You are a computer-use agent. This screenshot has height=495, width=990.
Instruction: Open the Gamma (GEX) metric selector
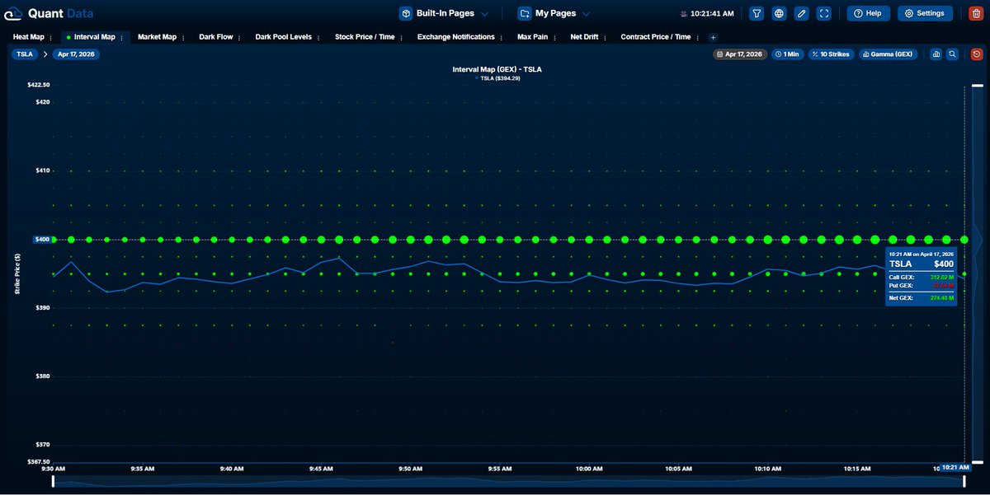[x=888, y=54]
